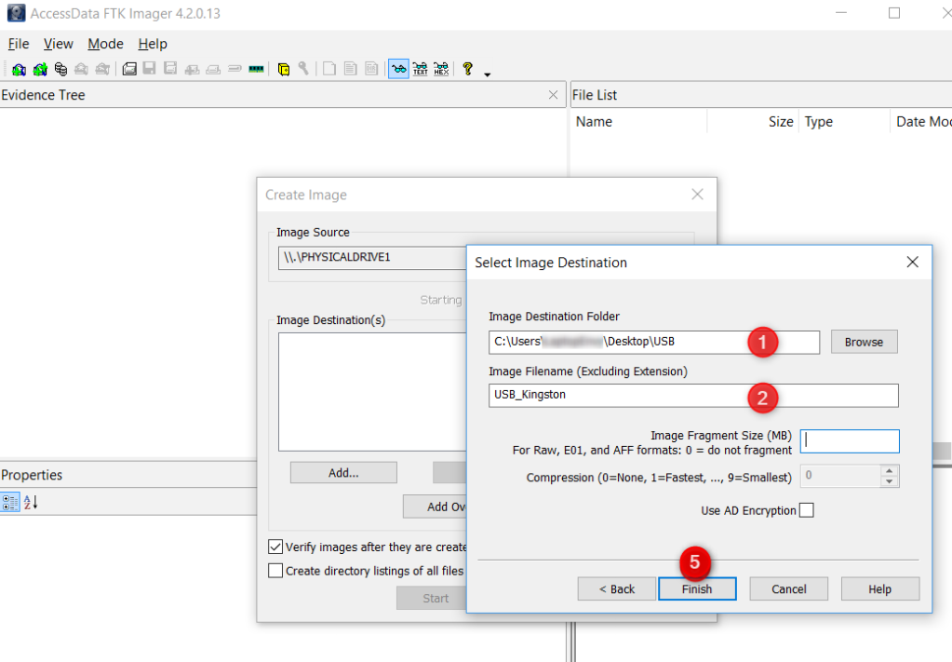Sort properties alphabetically with the A-Z icon

coord(31,503)
